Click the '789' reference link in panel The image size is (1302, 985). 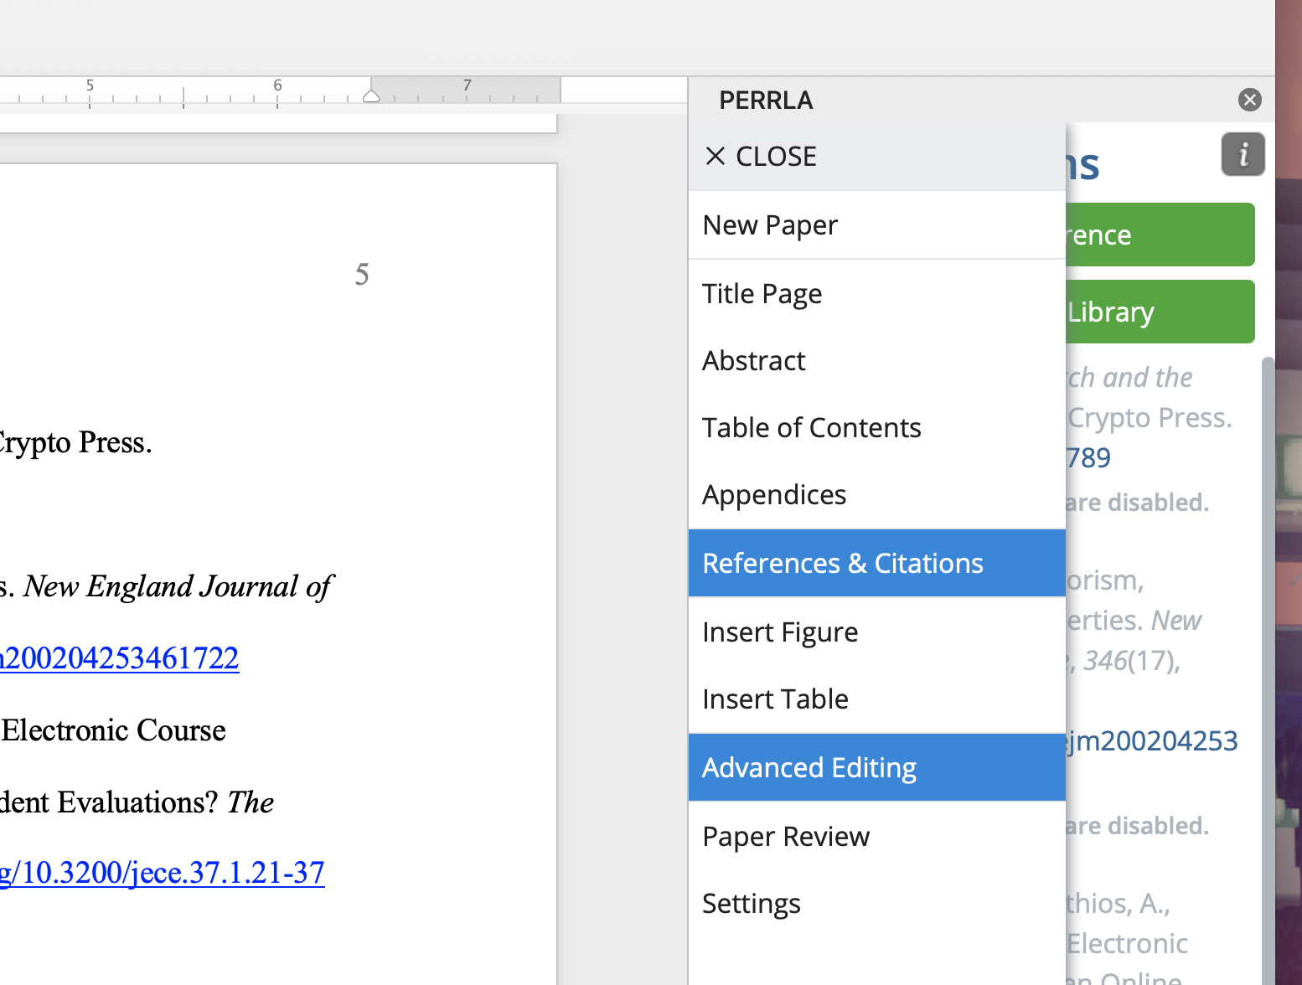point(1088,457)
